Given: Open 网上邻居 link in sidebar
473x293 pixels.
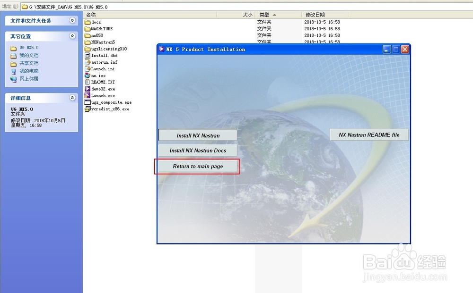Looking at the screenshot, I should tap(29, 79).
